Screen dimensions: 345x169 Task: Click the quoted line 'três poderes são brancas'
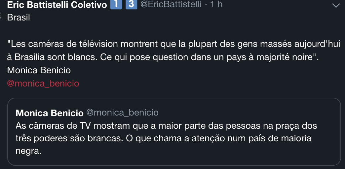[x=164, y=139]
